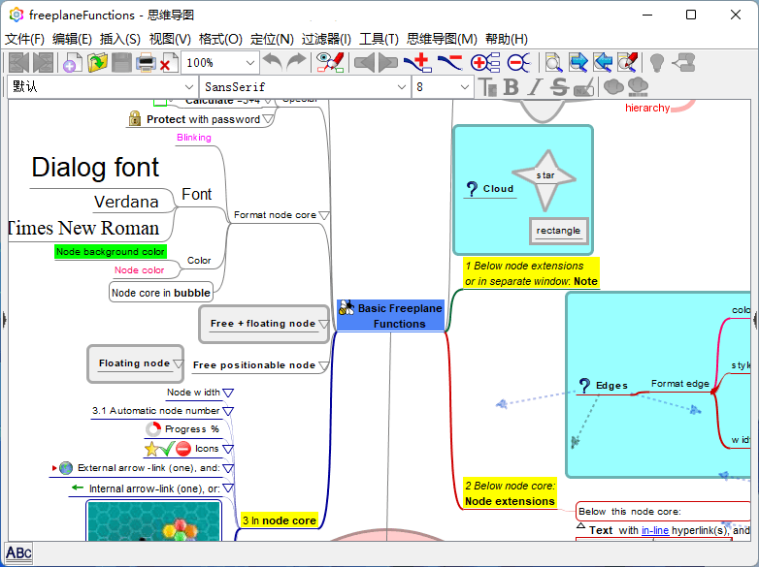Viewport: 759px width, 567px height.
Task: Click the ABC spell check icon at bottom left
Action: coord(18,553)
